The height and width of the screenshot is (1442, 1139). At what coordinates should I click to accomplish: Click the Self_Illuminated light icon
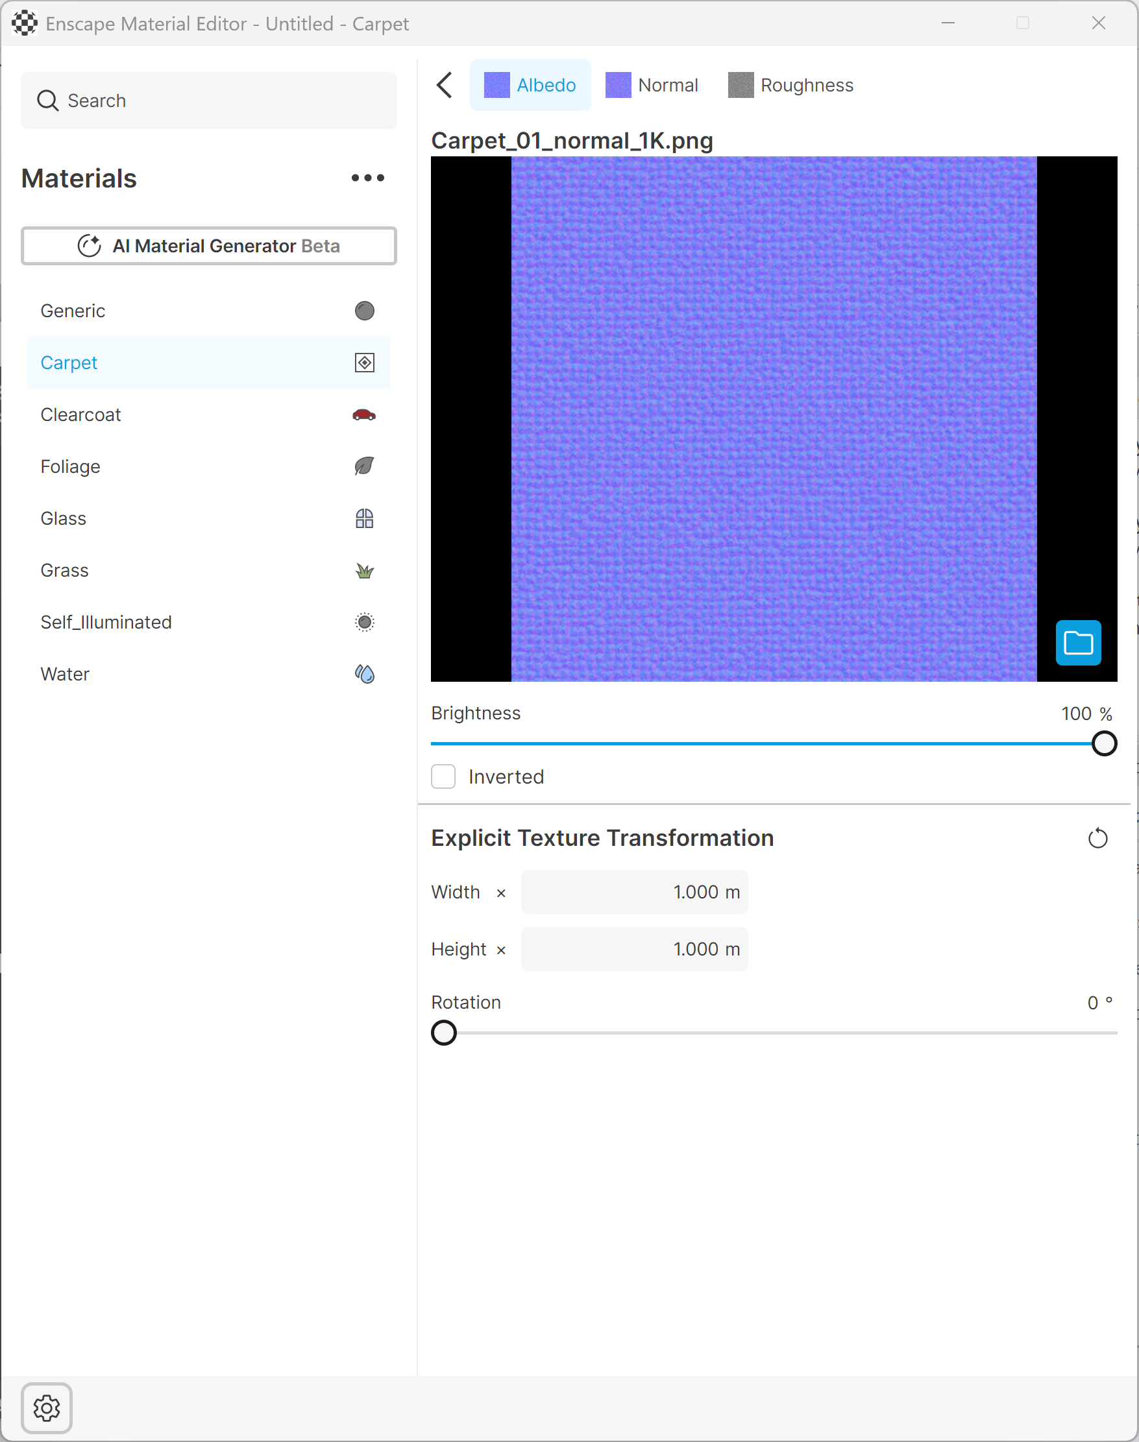(x=365, y=622)
